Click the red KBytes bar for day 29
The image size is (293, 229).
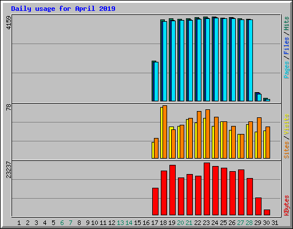coord(258,207)
